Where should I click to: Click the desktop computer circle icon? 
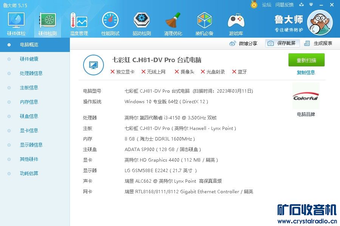pos(93,65)
